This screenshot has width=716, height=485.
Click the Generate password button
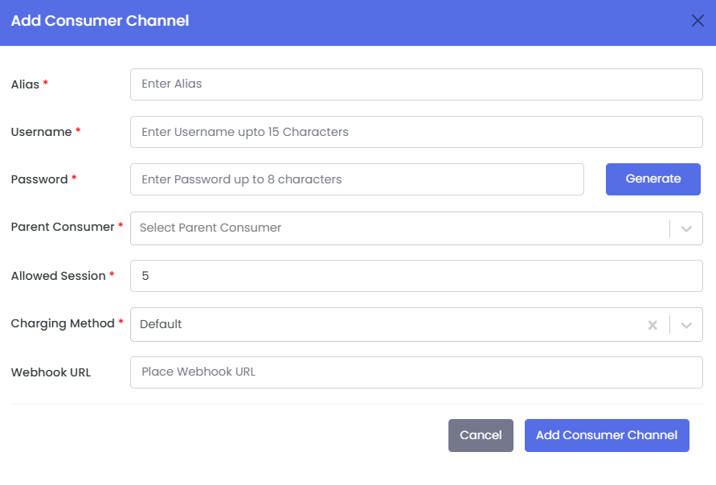tap(653, 179)
